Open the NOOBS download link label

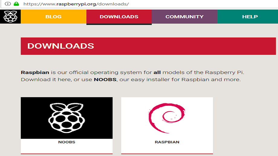(x=67, y=142)
